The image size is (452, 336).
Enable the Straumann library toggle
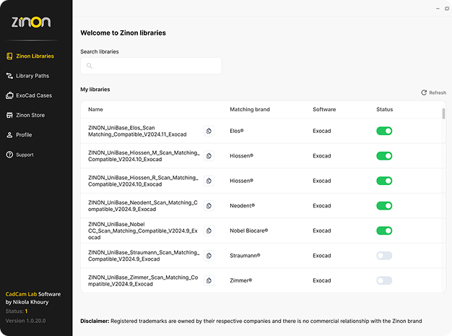384,256
